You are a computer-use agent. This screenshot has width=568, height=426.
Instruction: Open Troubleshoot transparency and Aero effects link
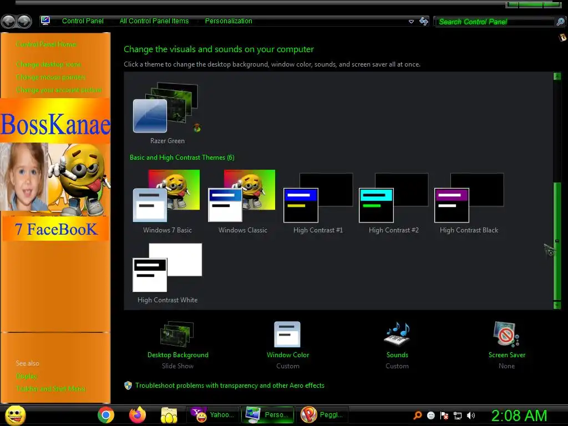click(x=230, y=386)
